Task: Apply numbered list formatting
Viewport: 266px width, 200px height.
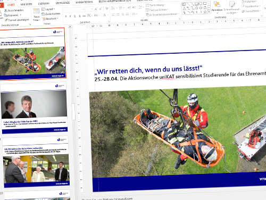Action: coord(120,8)
